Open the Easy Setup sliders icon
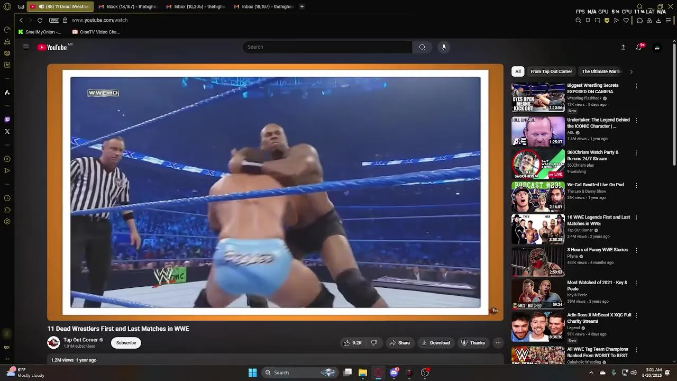The height and width of the screenshot is (381, 677). (x=669, y=21)
